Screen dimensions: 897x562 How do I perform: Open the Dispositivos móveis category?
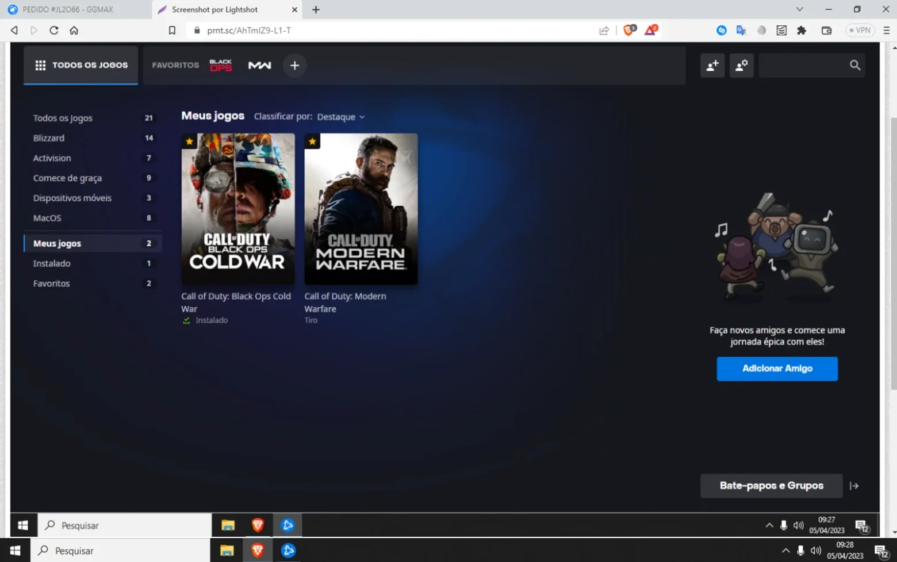tap(93, 198)
